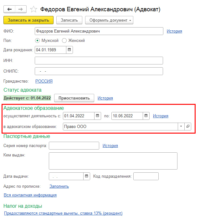This screenshot has width=215, height=224.
Task: Click the forward navigation arrow
Action: [x=21, y=9]
